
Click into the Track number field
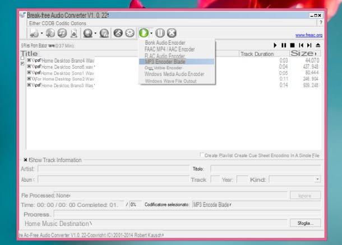coord(215,180)
